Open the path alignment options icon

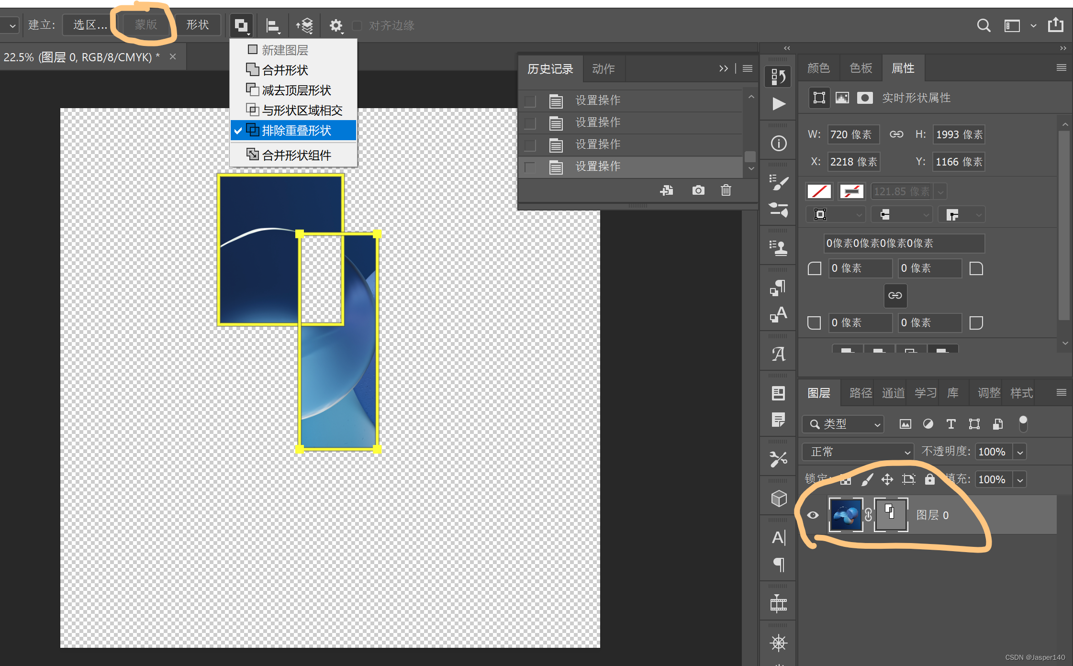(273, 25)
